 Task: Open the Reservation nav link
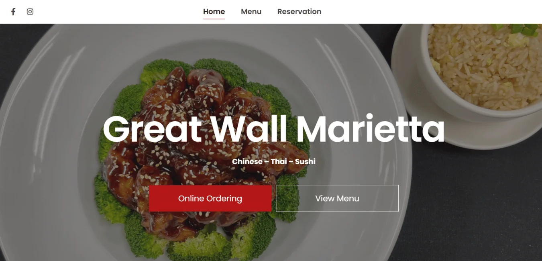pos(300,12)
